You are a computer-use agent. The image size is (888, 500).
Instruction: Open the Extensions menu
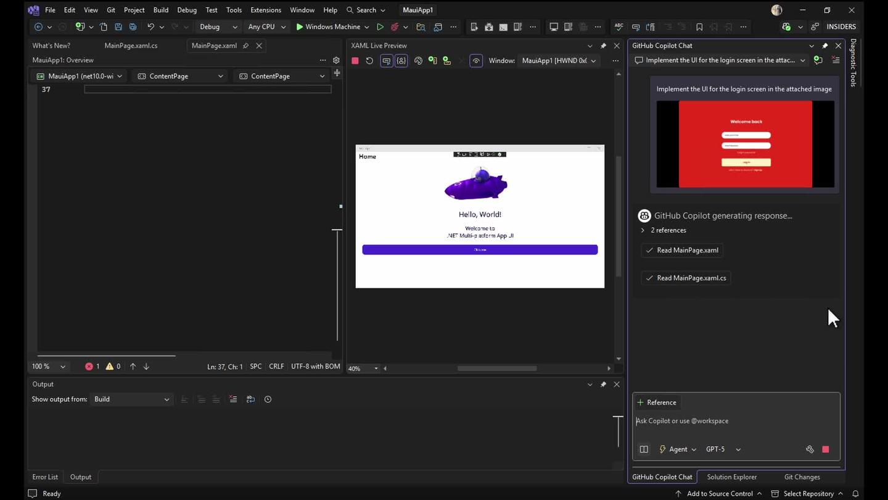pyautogui.click(x=265, y=10)
